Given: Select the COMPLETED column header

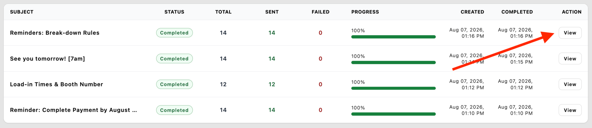Looking at the screenshot, I should point(517,12).
